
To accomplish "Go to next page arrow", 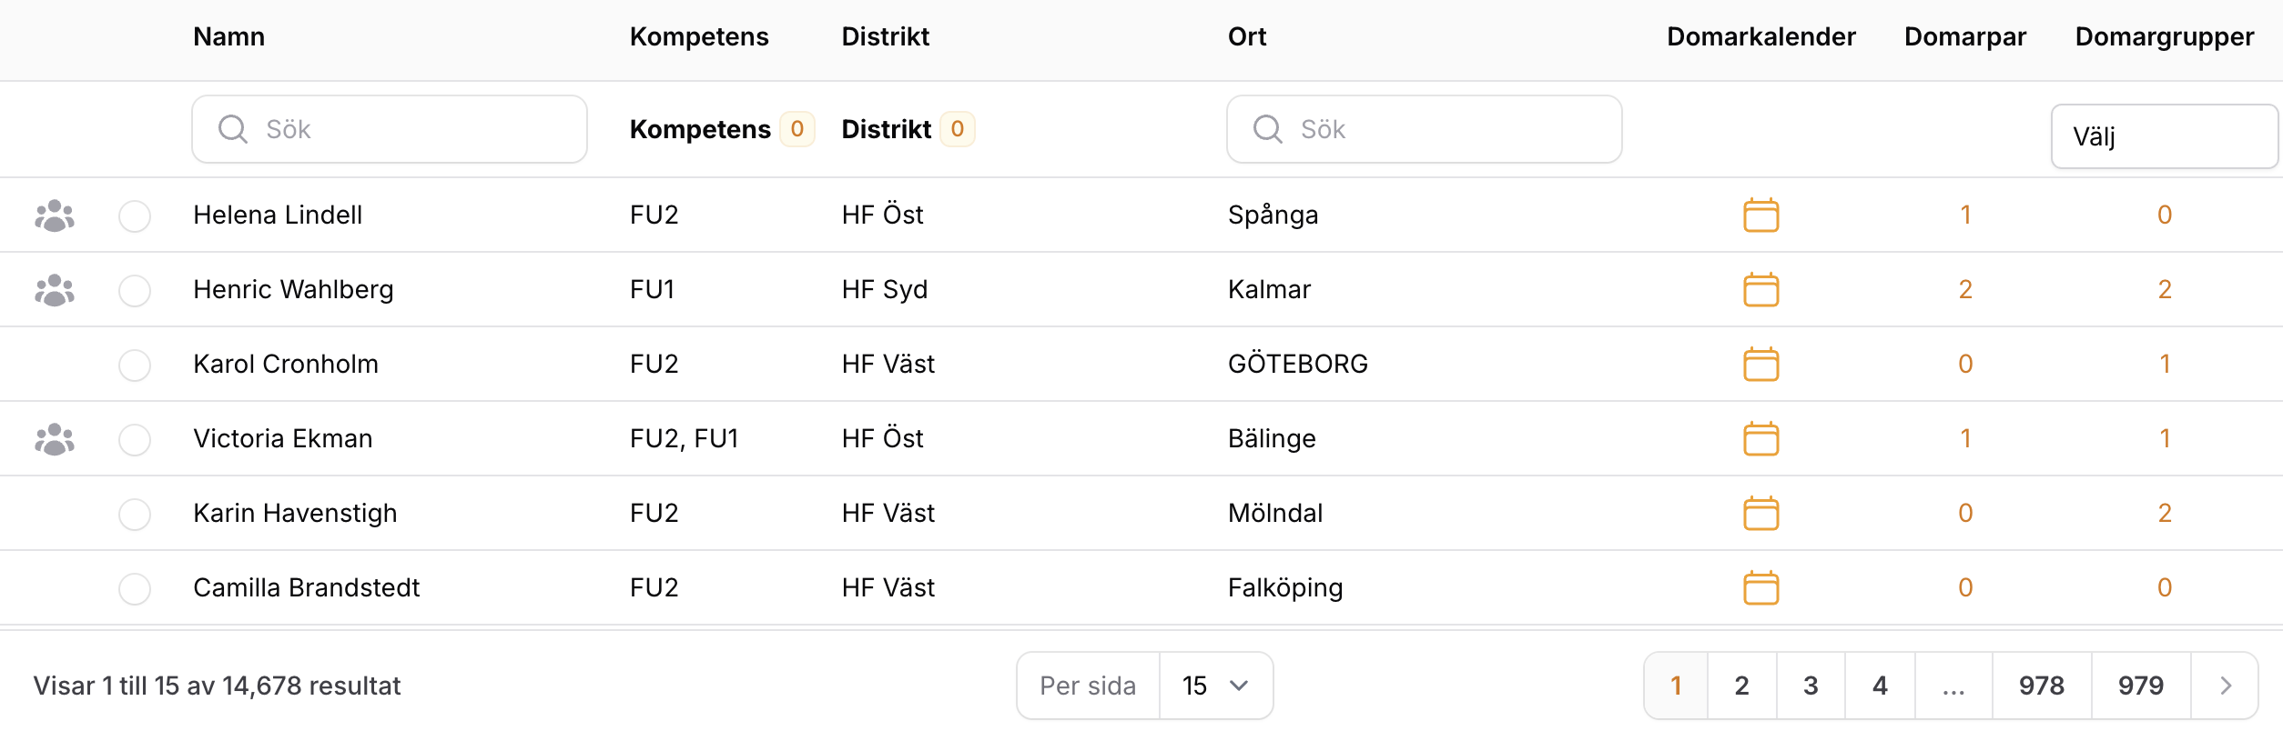I will pyautogui.click(x=2225, y=686).
